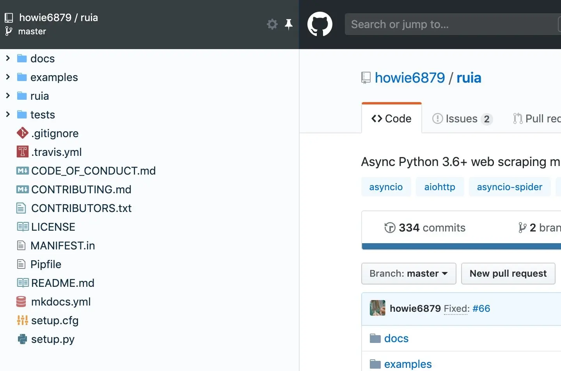Viewport: 561px width, 371px height.
Task: Select the Code tab
Action: pos(392,118)
